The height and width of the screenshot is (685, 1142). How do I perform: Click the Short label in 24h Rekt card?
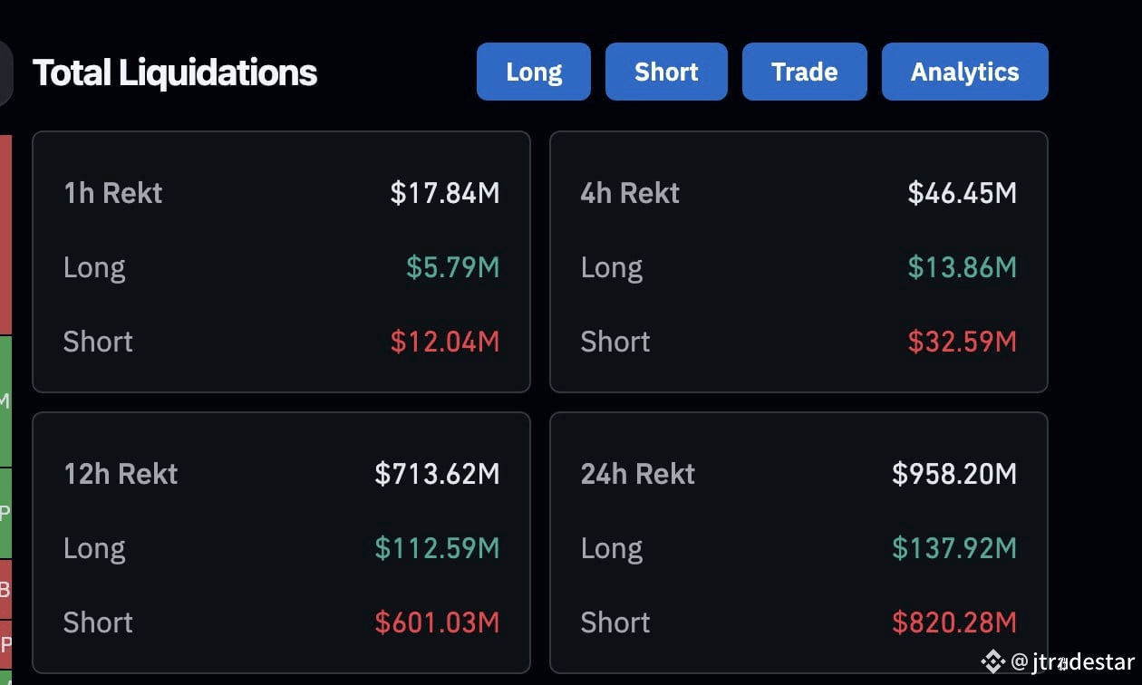tap(615, 622)
